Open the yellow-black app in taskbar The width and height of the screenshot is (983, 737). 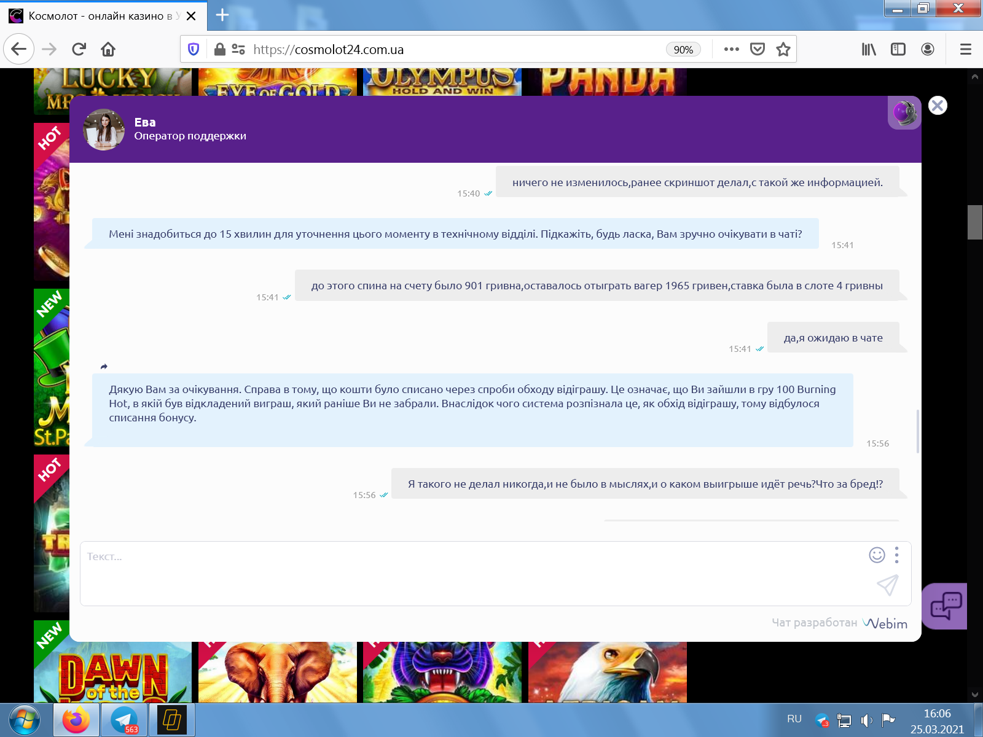pyautogui.click(x=173, y=720)
